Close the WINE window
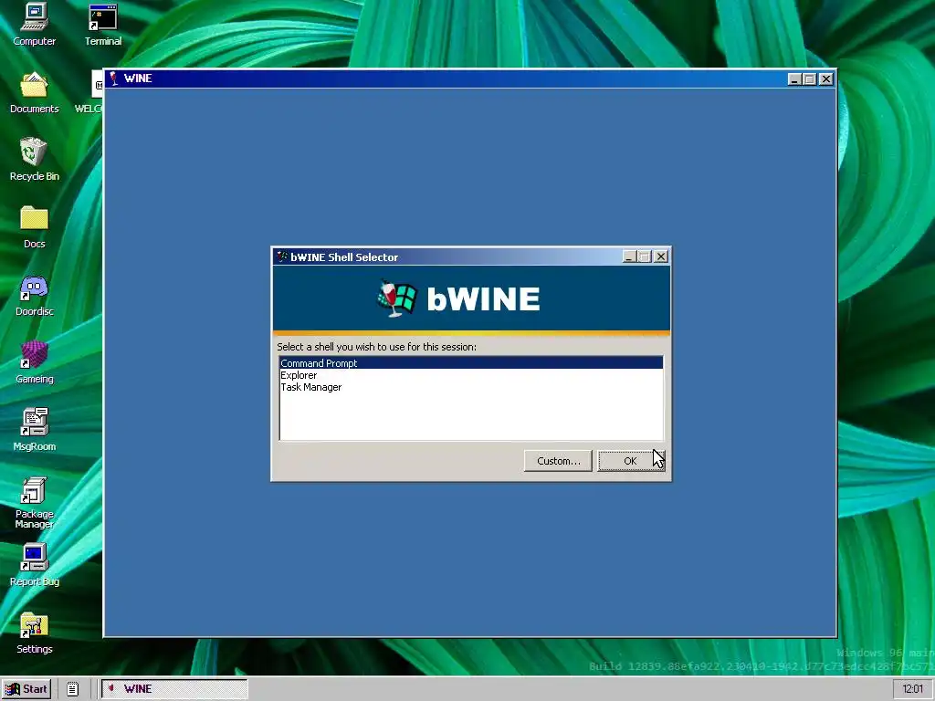This screenshot has height=701, width=935. coord(825,78)
